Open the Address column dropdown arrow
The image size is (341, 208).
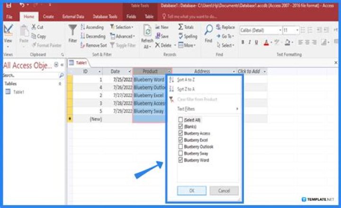pos(234,72)
